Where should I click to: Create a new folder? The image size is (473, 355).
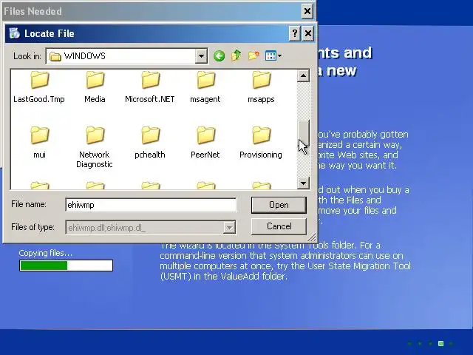253,55
